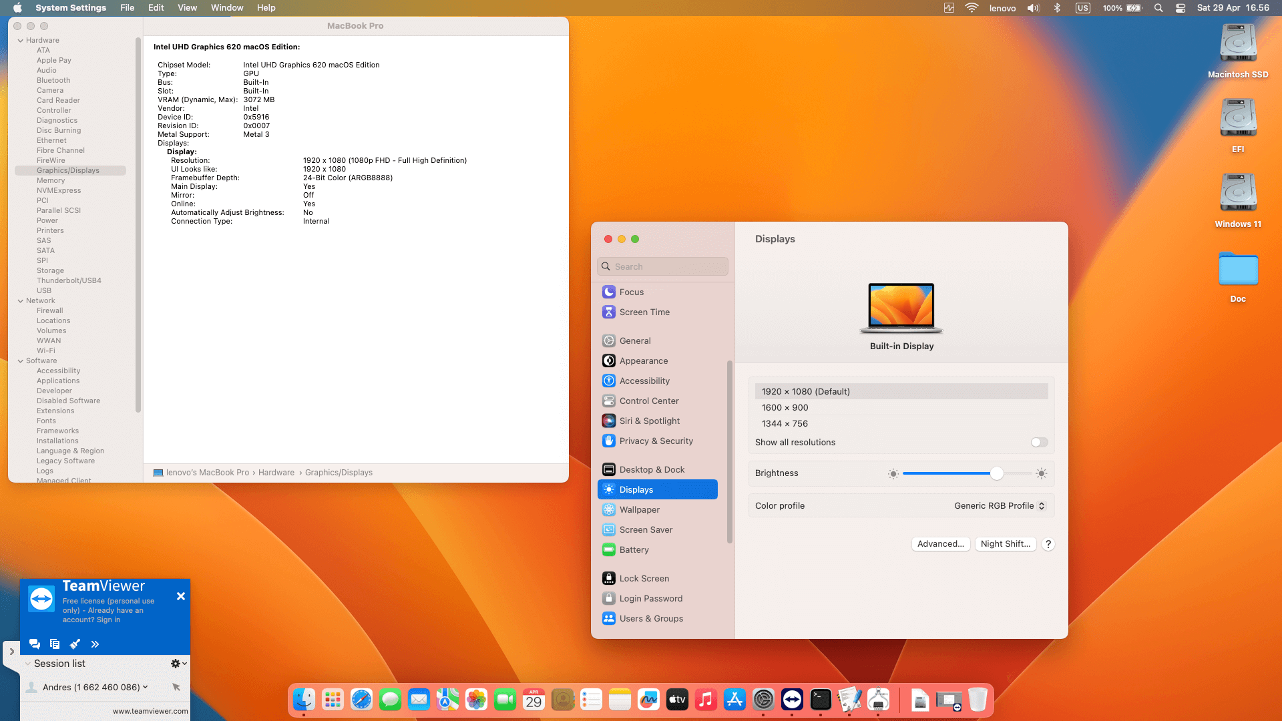Screen dimensions: 1282x721
Task: Close the TeamViewer panel
Action: click(x=181, y=596)
